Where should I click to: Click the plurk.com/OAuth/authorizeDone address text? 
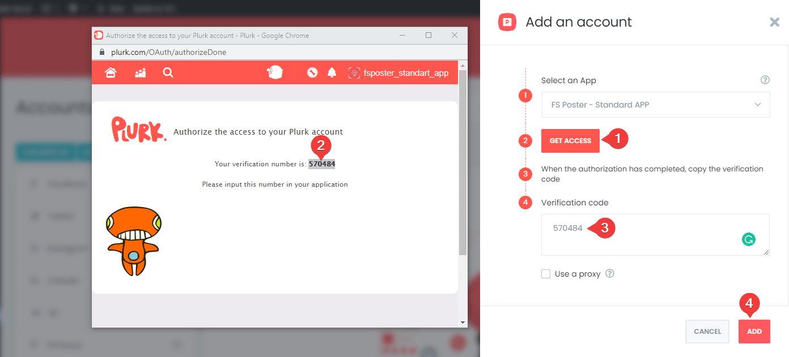click(x=168, y=52)
